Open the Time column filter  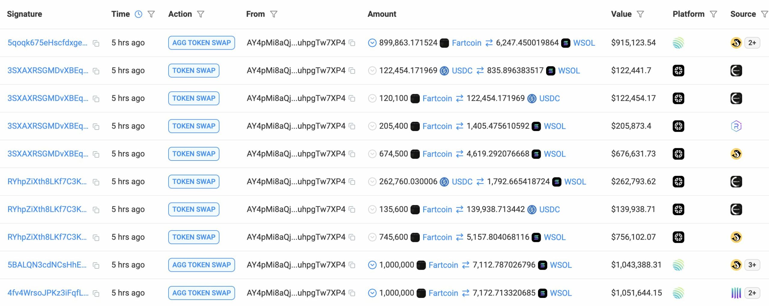point(151,14)
